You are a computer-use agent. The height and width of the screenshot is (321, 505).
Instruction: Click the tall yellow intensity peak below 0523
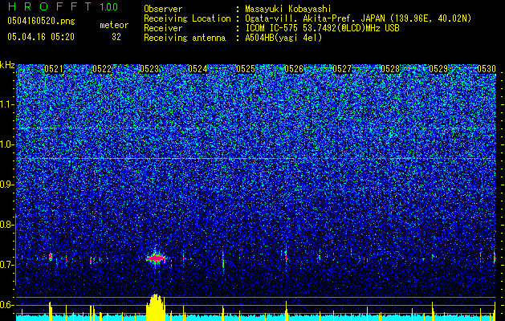coord(156,307)
